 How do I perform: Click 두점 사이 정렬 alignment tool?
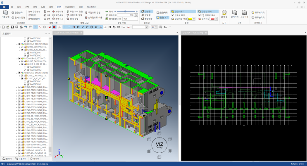coord(75,12)
